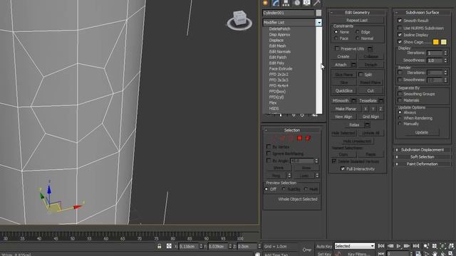Choose Edit Mesh from modifier list
Viewport: 456px width, 256px height.
pos(277,46)
